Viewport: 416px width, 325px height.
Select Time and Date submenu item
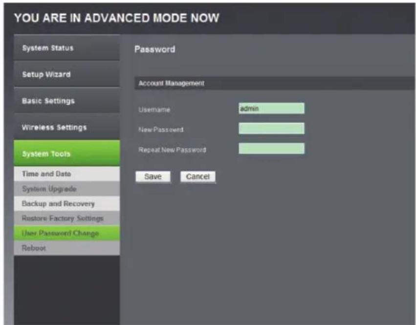point(66,174)
